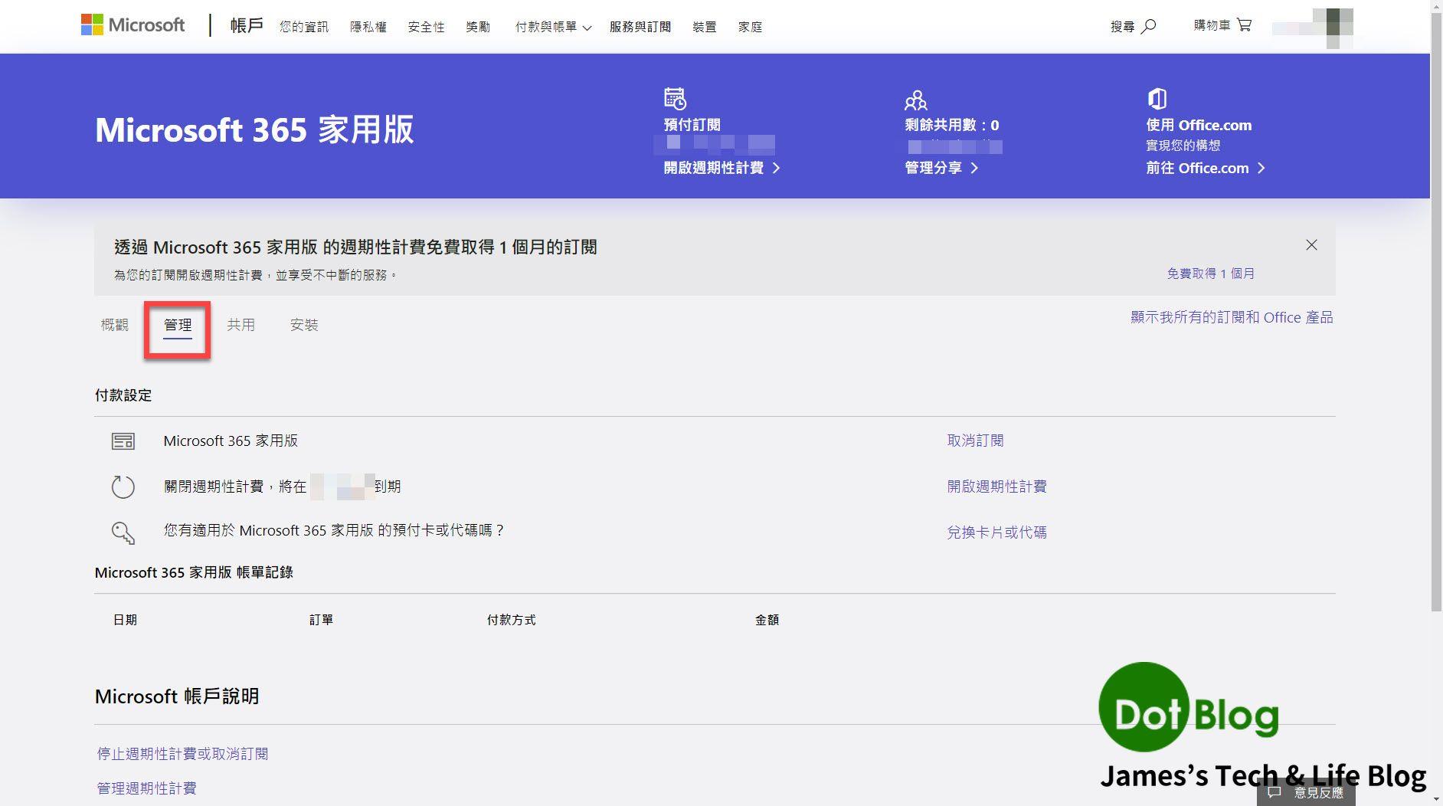
Task: Click the Office.com logo icon
Action: [x=1157, y=99]
